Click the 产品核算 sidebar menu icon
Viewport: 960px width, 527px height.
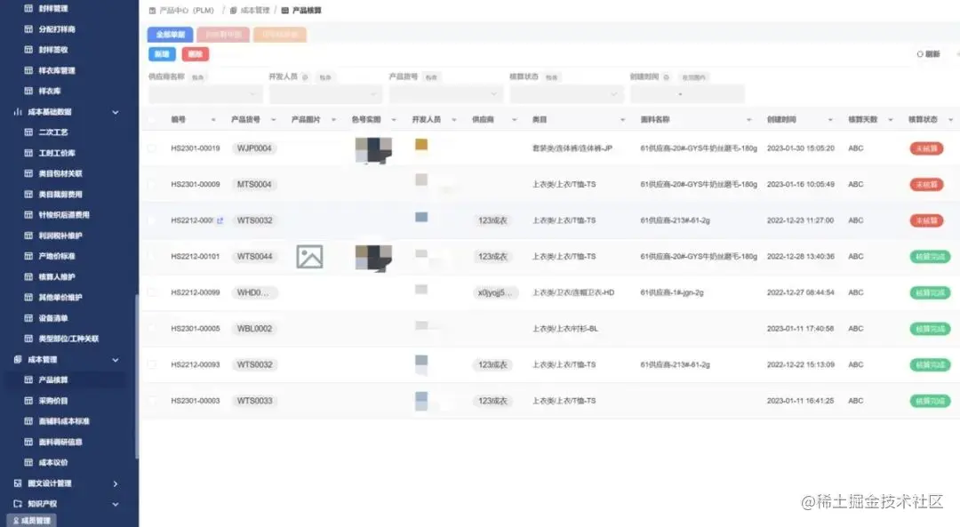coord(28,380)
